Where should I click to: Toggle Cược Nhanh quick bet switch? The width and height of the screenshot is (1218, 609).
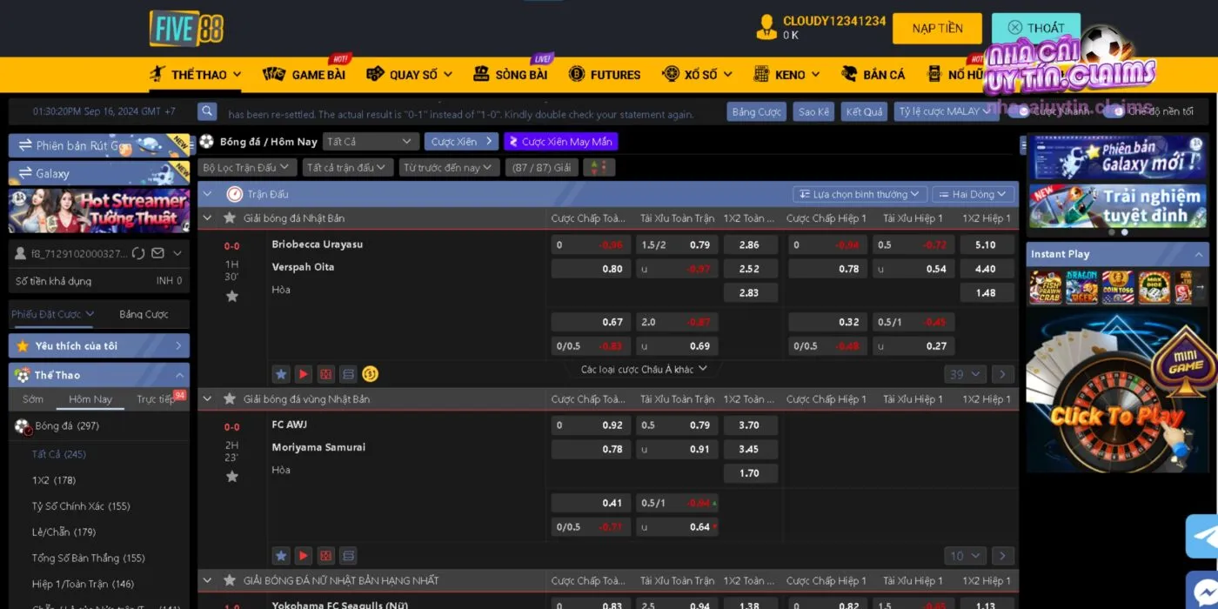tap(1024, 111)
